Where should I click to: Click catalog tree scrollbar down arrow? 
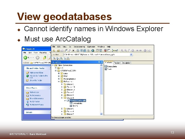tap(101, 114)
